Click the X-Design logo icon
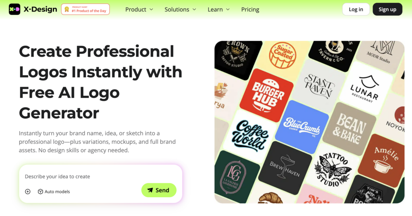 14,9
